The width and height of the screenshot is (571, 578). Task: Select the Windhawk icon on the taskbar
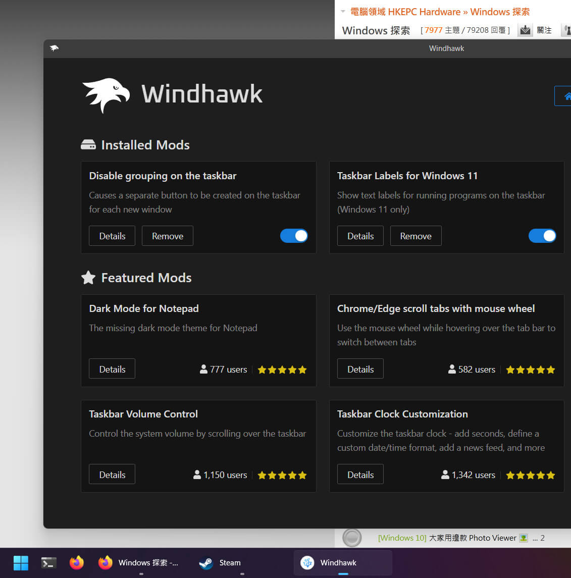[307, 562]
